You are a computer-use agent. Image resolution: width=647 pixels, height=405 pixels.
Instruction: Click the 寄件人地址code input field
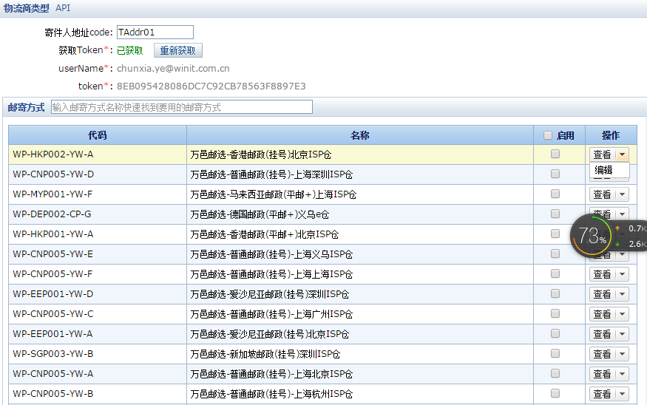click(155, 32)
